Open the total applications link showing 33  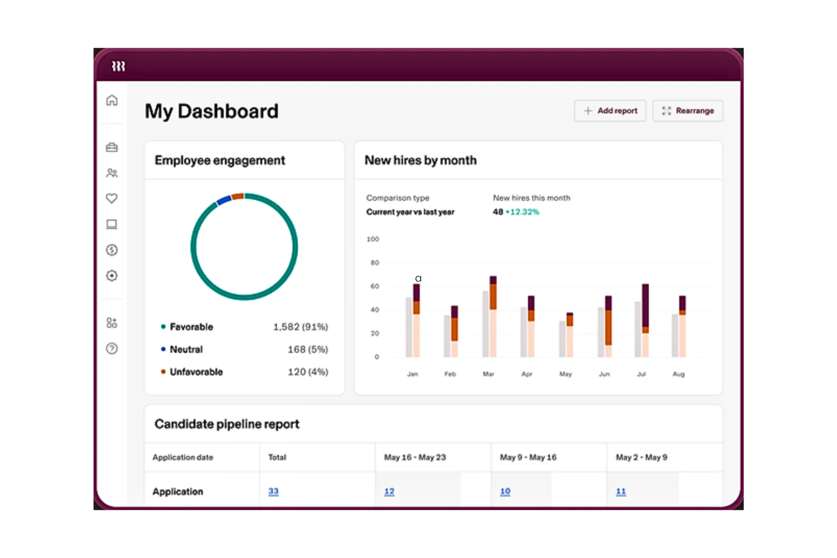pyautogui.click(x=273, y=491)
